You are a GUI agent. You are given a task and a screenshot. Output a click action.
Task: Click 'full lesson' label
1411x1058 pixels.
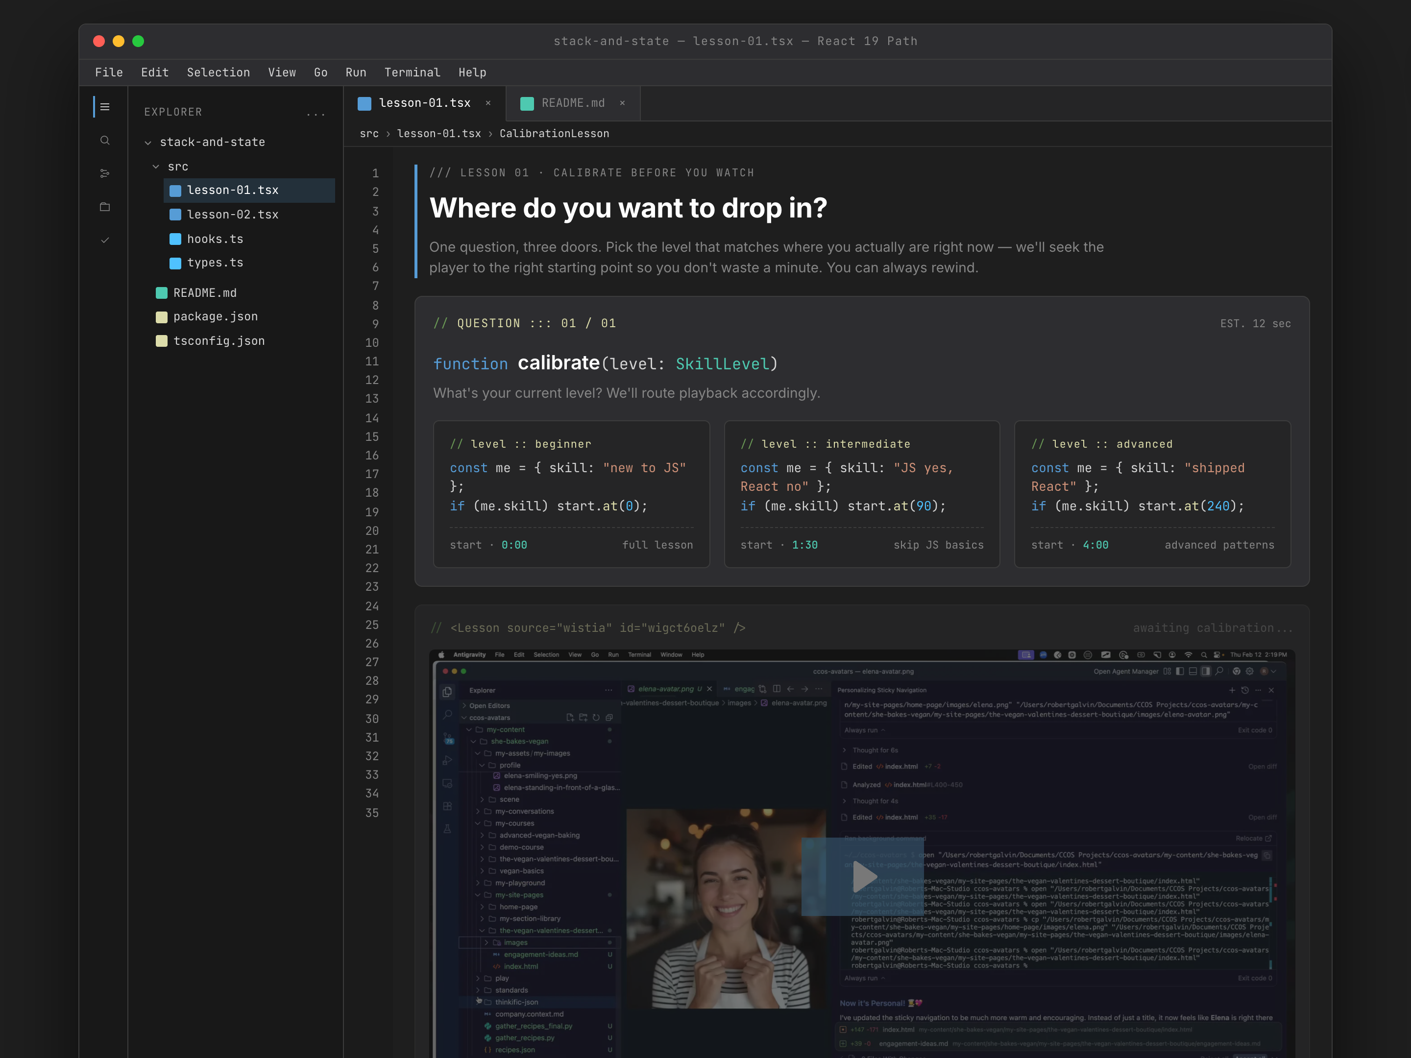click(x=657, y=546)
